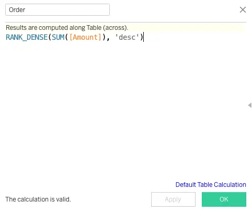Click the divider line below the name field

(125, 22)
